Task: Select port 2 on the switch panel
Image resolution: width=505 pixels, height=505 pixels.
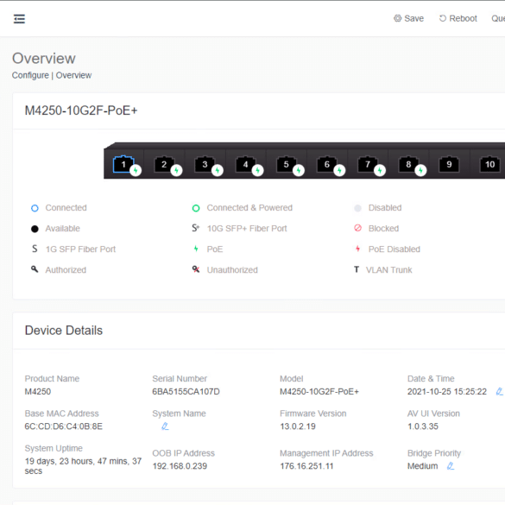Action: [164, 164]
